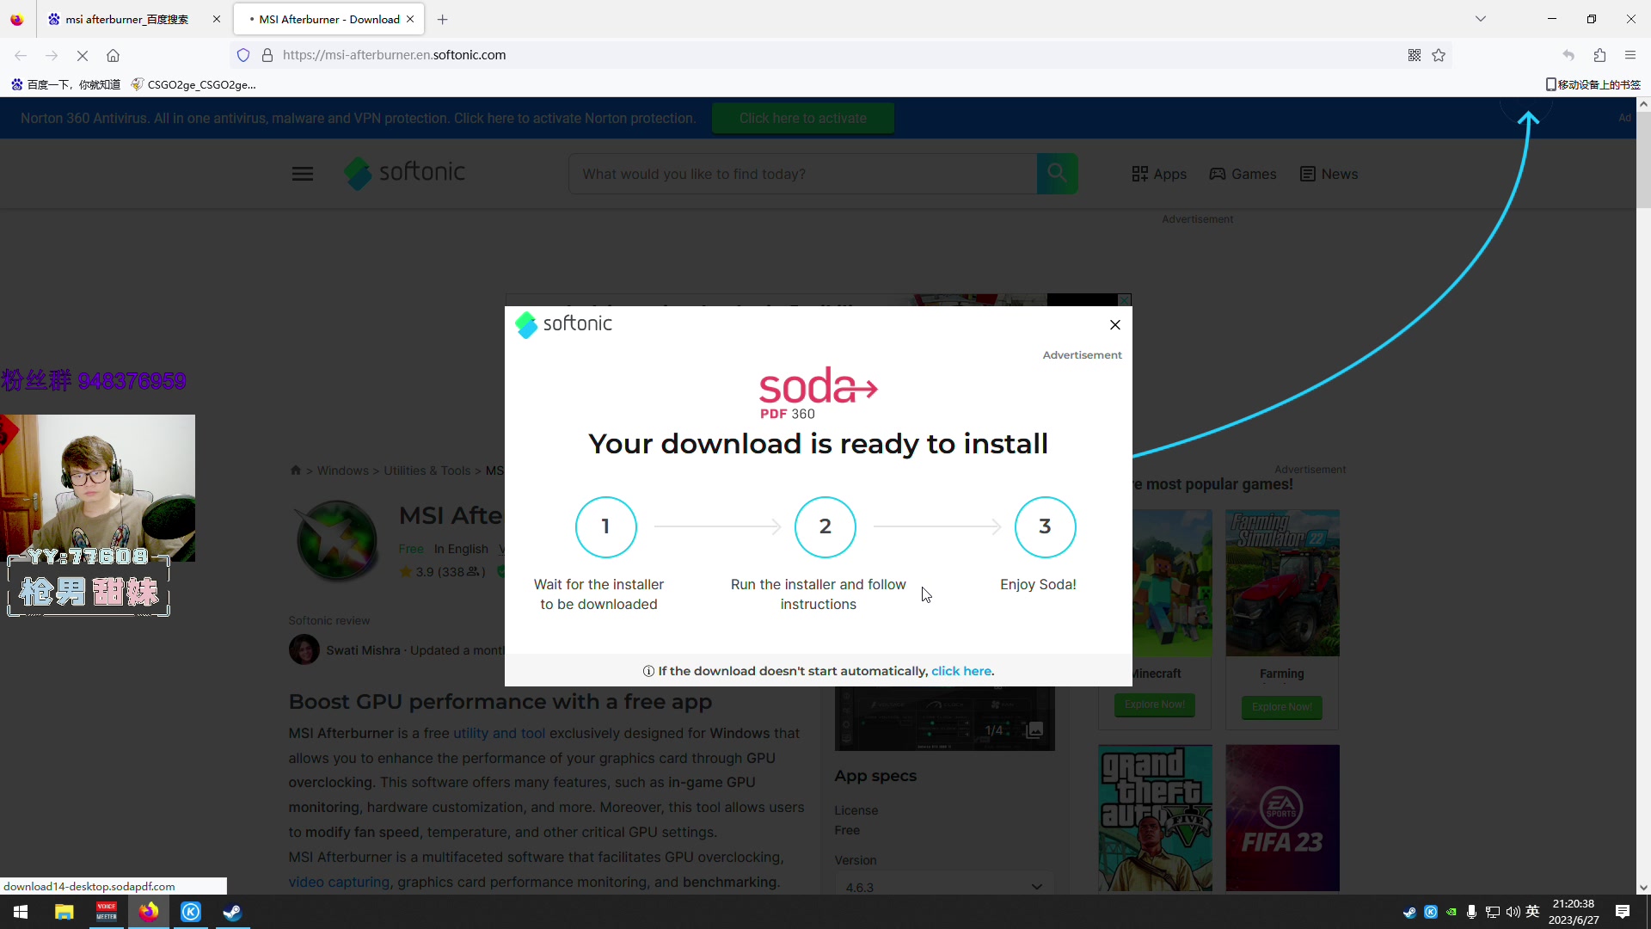
Task: Go to Windows breadcrumb link
Action: tap(342, 471)
